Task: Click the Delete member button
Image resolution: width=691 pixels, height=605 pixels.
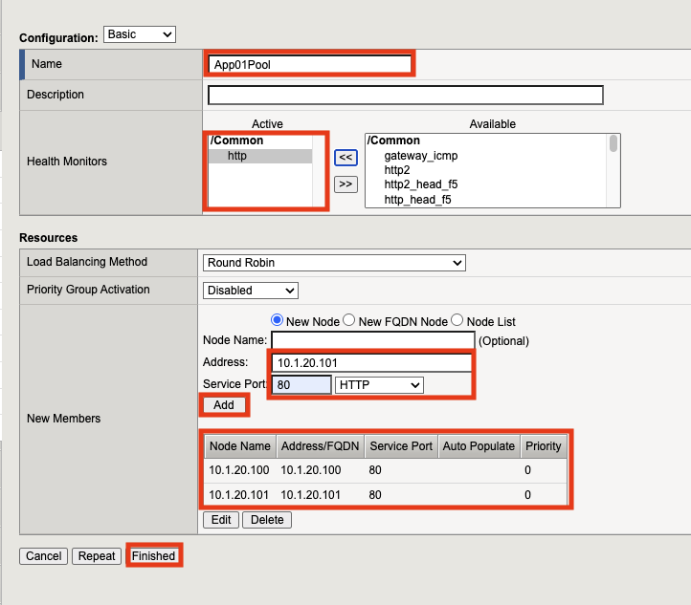Action: 267,520
